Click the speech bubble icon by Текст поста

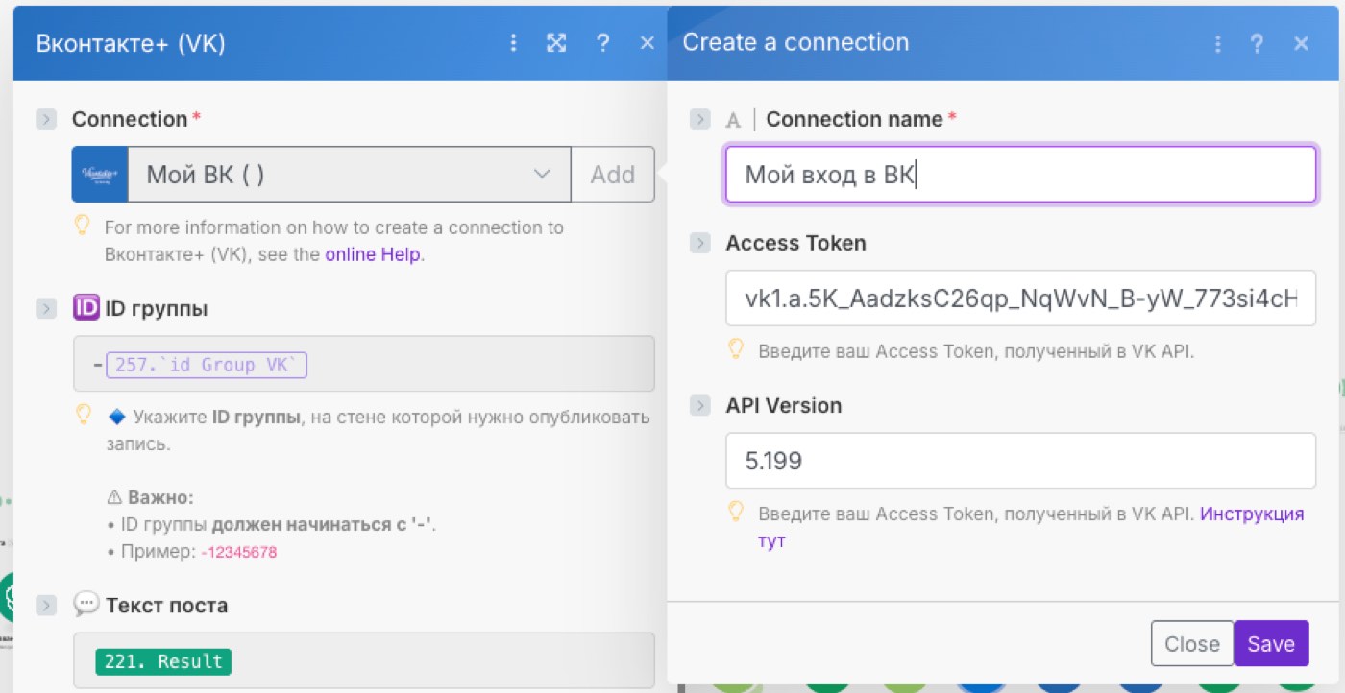(x=86, y=605)
